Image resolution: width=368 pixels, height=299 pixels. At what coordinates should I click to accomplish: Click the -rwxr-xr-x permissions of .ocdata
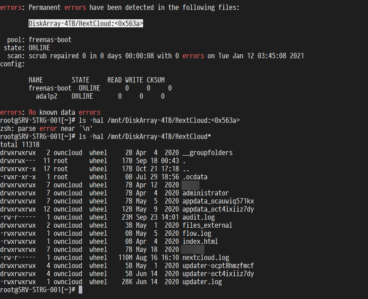pyautogui.click(x=18, y=177)
